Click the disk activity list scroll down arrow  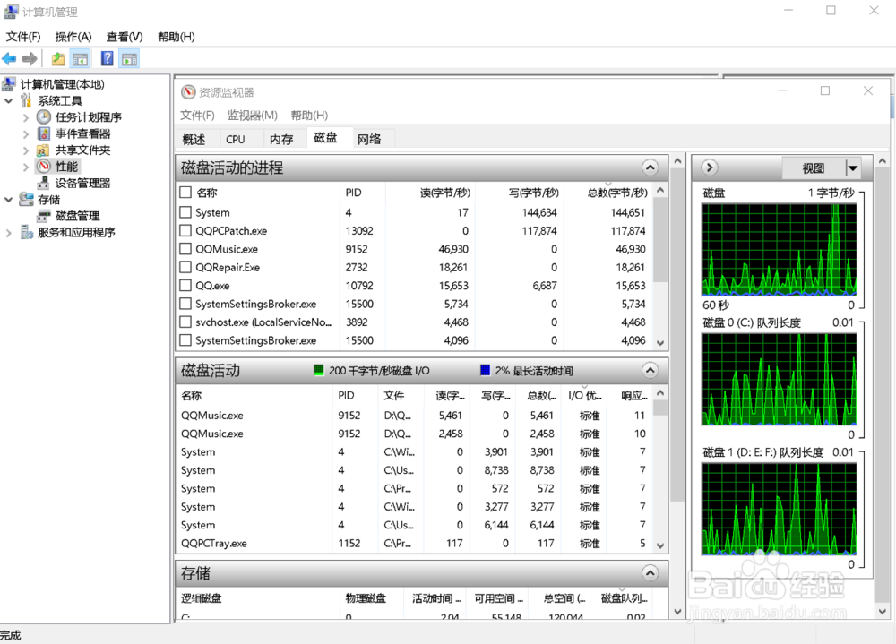click(x=660, y=545)
